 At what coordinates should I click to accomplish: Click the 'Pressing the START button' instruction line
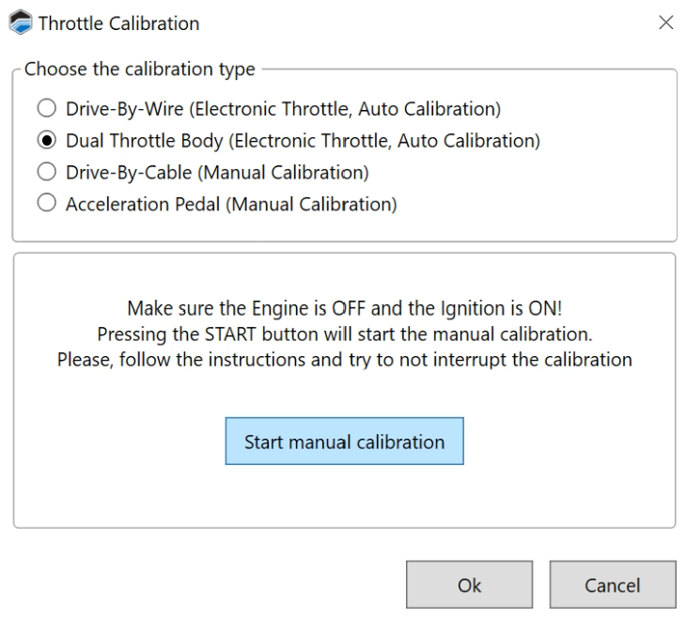click(x=344, y=334)
